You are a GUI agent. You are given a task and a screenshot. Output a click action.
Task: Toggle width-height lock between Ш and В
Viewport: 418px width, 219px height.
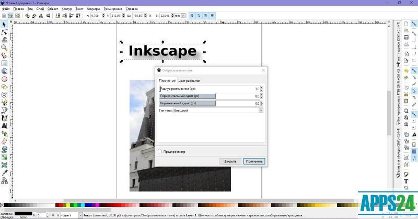pyautogui.click(x=150, y=16)
